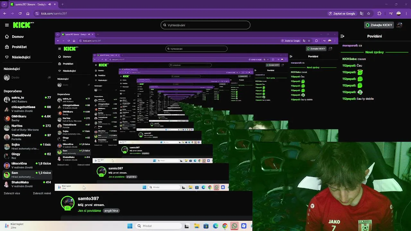
Task: Open the Chrome profile avatar
Action: click(x=398, y=13)
